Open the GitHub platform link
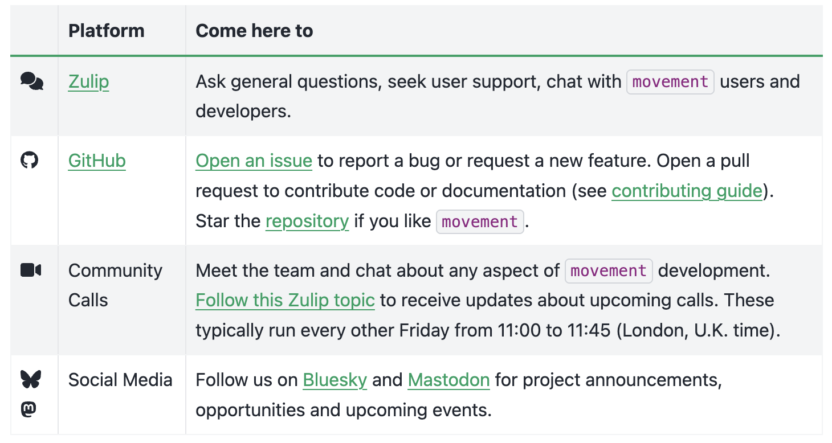This screenshot has width=832, height=443. (97, 161)
